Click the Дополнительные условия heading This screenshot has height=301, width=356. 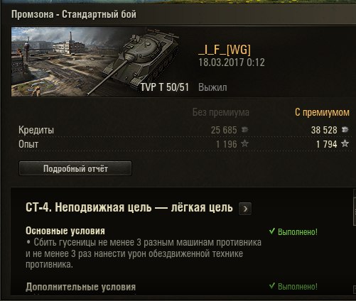pyautogui.click(x=80, y=287)
